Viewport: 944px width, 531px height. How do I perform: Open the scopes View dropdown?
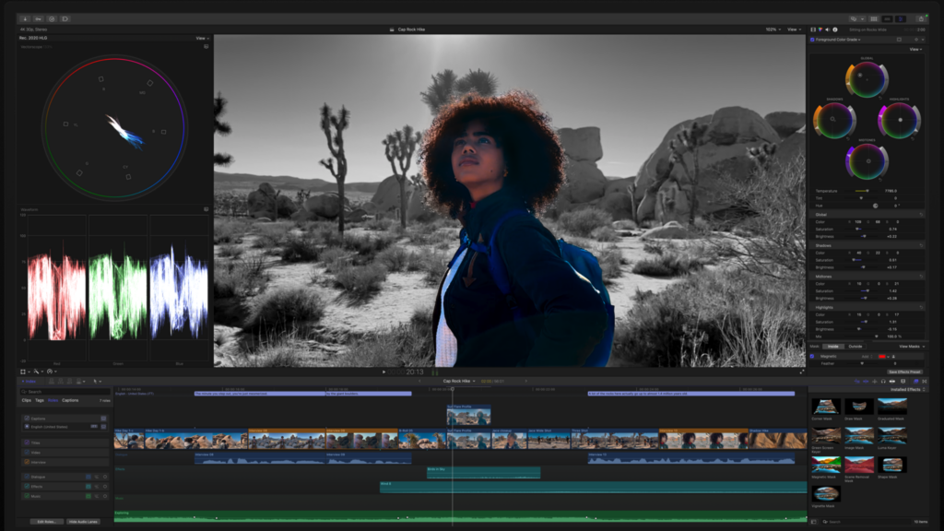[202, 39]
